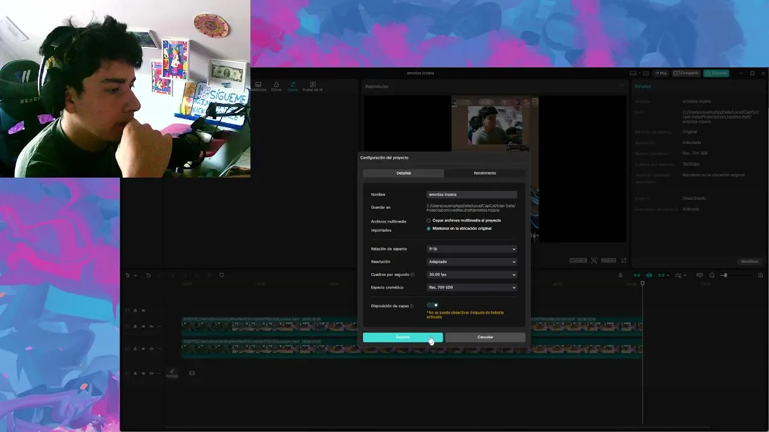Screen dimensions: 769x432
Task: Open the Filtros tab in the editor
Action: point(276,86)
